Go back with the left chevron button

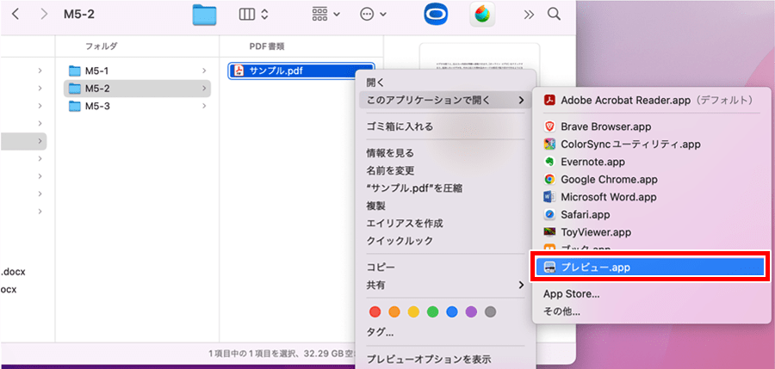tap(15, 15)
